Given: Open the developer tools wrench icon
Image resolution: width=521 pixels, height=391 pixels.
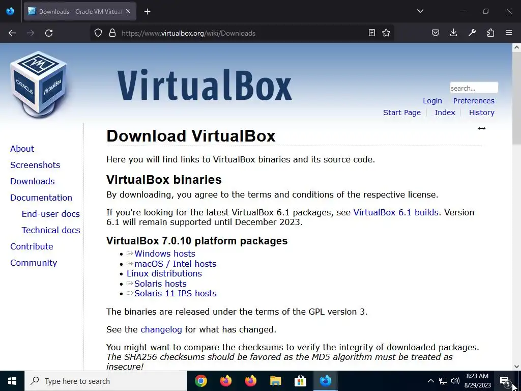Looking at the screenshot, I should pyautogui.click(x=472, y=33).
